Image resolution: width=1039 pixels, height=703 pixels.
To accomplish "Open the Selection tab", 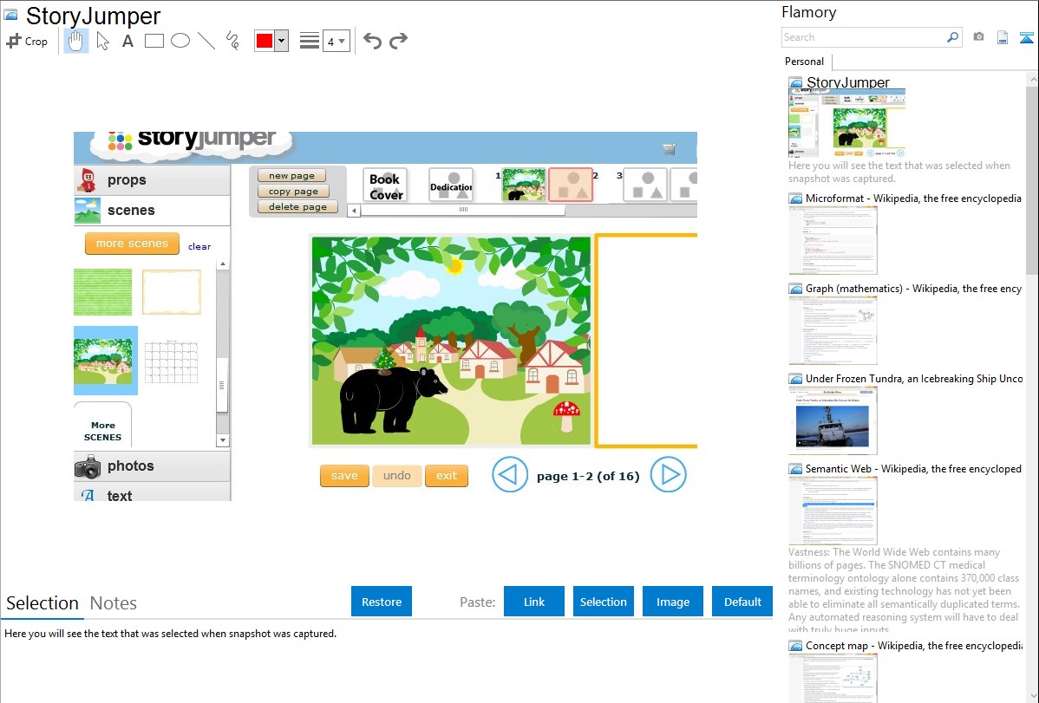I will point(42,603).
